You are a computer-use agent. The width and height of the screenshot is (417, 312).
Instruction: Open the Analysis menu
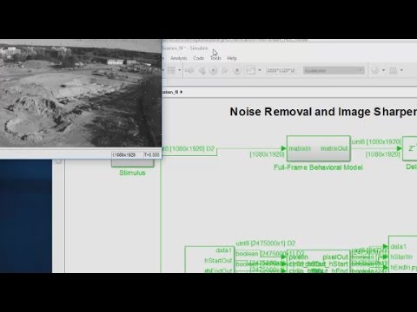click(x=179, y=58)
